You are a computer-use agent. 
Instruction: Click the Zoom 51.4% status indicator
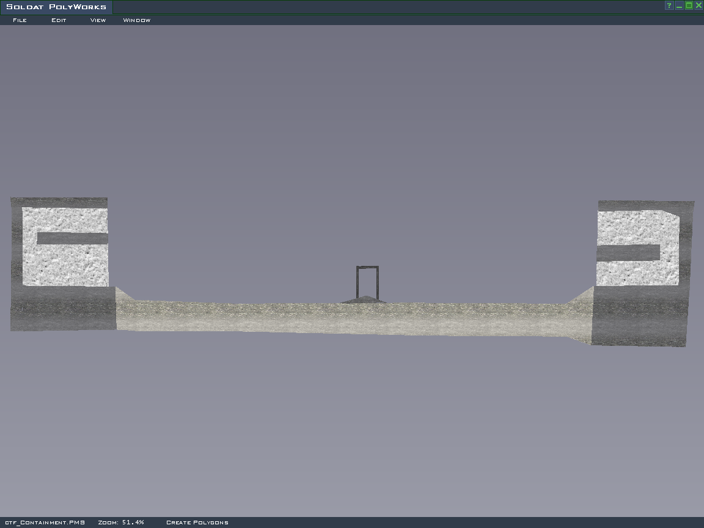121,522
